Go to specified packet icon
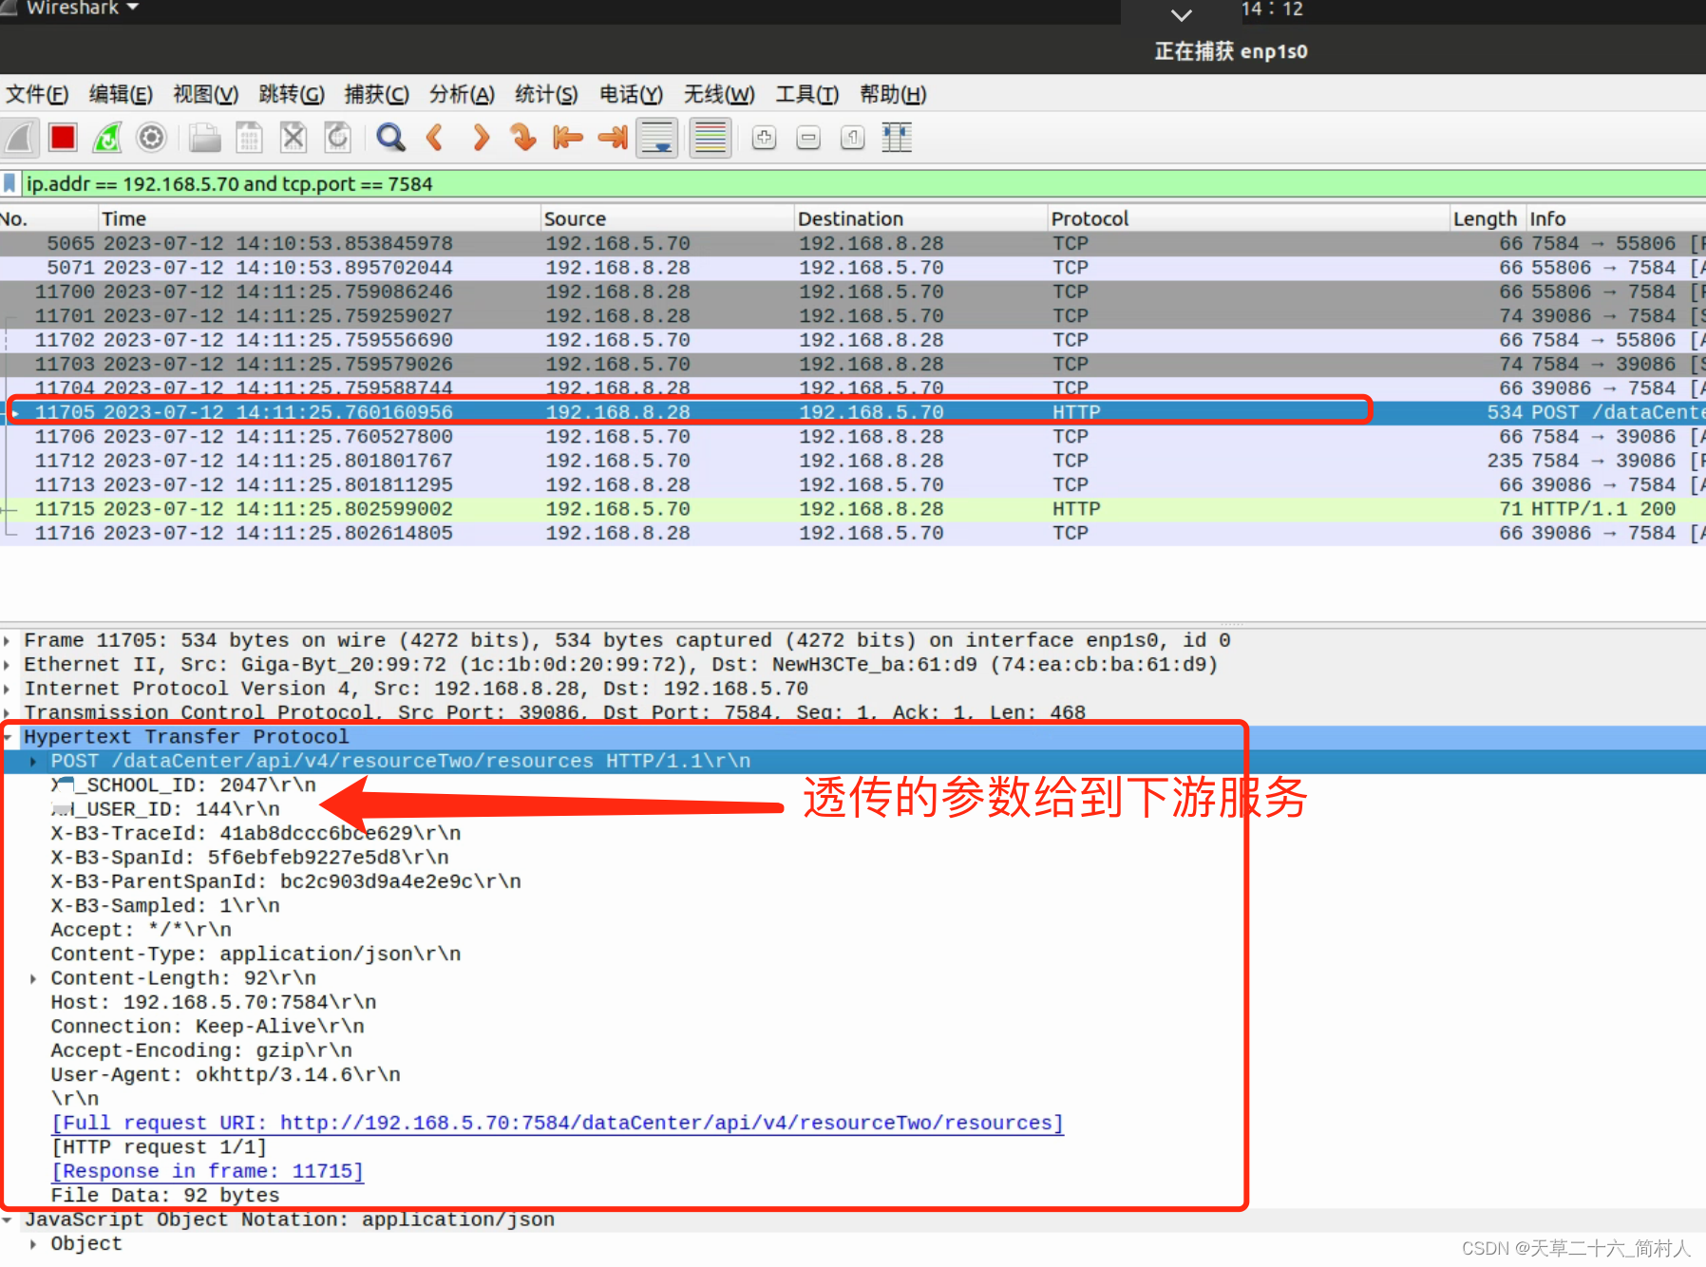 (x=522, y=138)
